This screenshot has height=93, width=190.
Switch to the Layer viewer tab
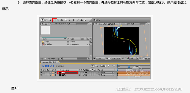130,24
